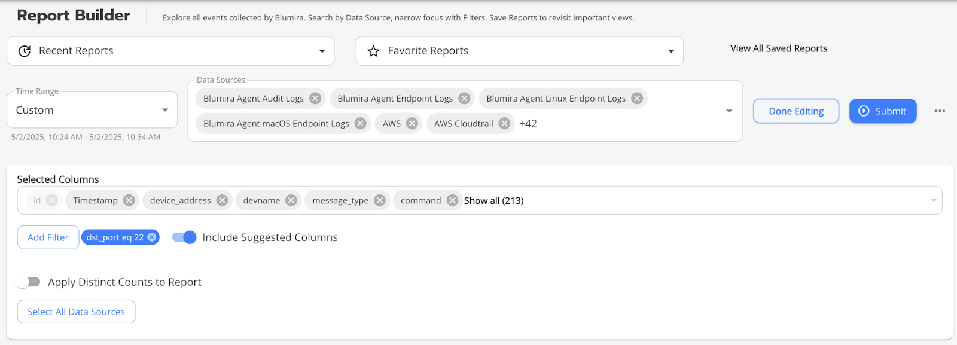Screen dimensions: 957x345
Task: Click the Submit button
Action: click(883, 111)
